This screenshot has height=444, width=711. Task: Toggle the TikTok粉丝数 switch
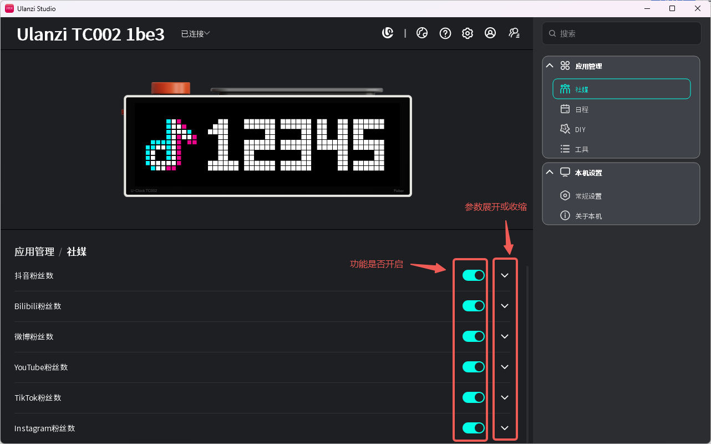pyautogui.click(x=474, y=397)
